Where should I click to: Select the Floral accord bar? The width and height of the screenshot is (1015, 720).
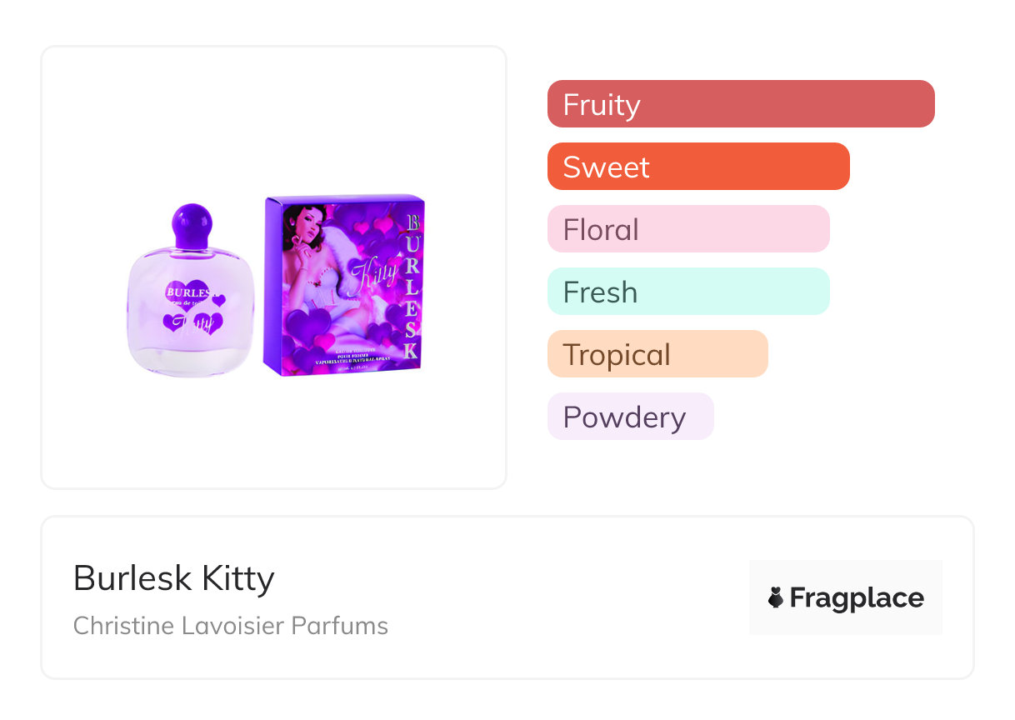[x=687, y=229]
